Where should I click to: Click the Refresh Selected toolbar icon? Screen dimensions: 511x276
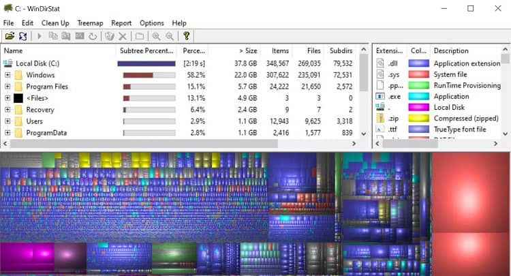point(93,36)
